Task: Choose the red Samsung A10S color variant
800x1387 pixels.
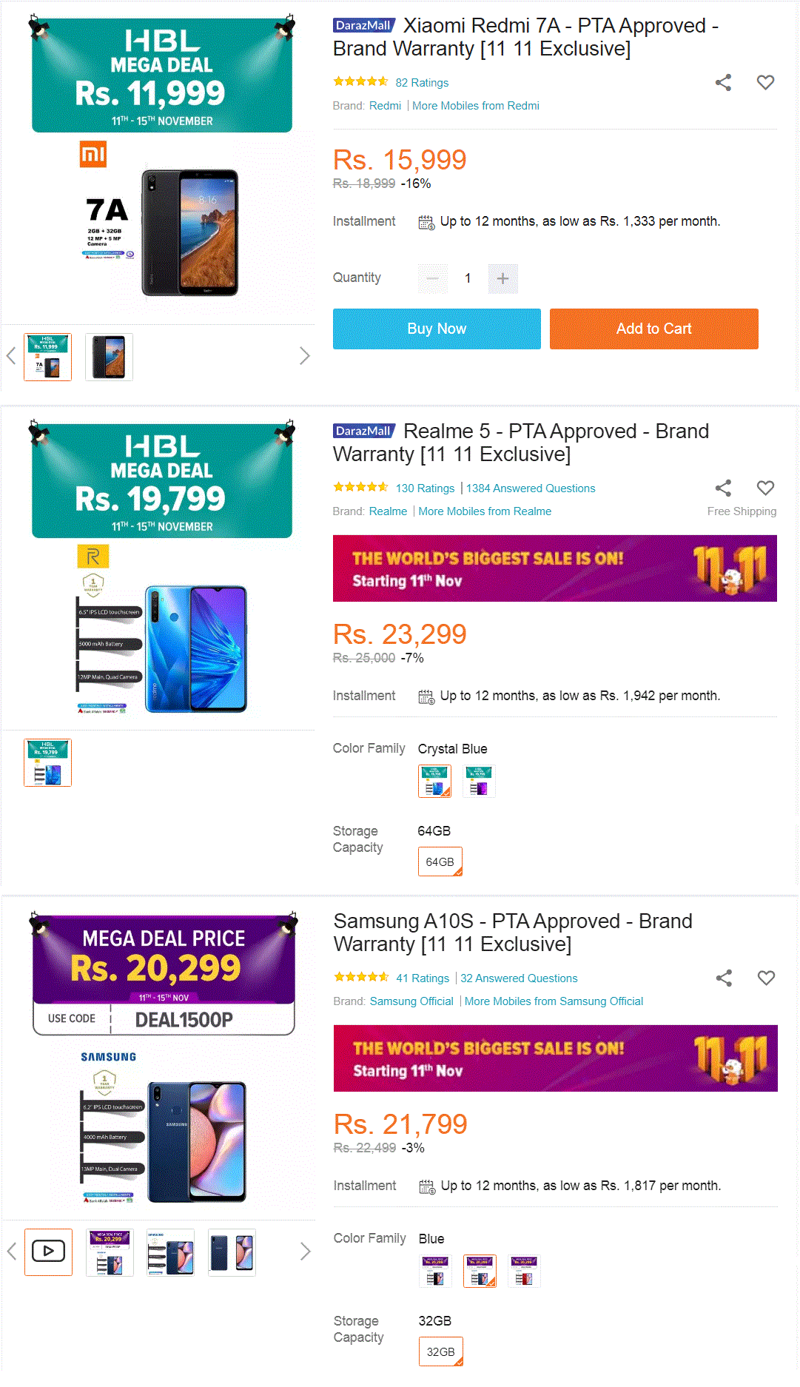Action: tap(524, 1271)
